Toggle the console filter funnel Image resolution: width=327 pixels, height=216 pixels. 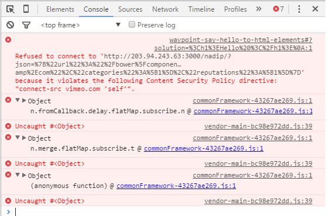tap(26, 25)
